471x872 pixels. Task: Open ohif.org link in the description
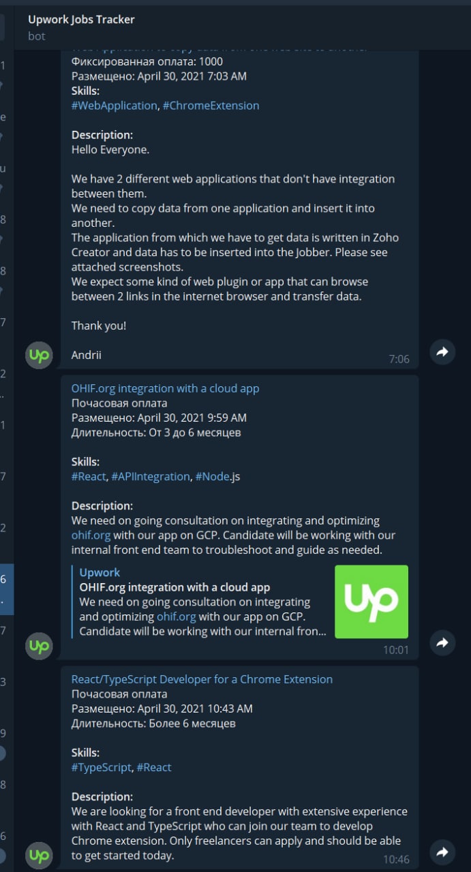click(x=91, y=535)
